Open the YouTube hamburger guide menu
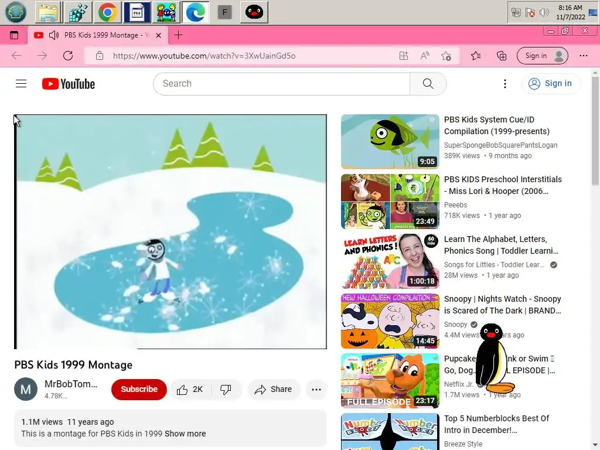Viewport: 600px width, 450px height. pyautogui.click(x=21, y=83)
